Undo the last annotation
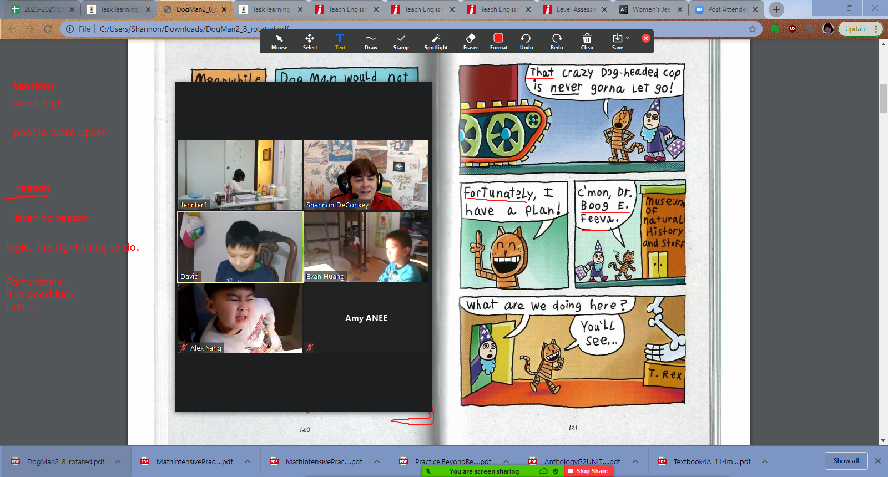 point(526,42)
